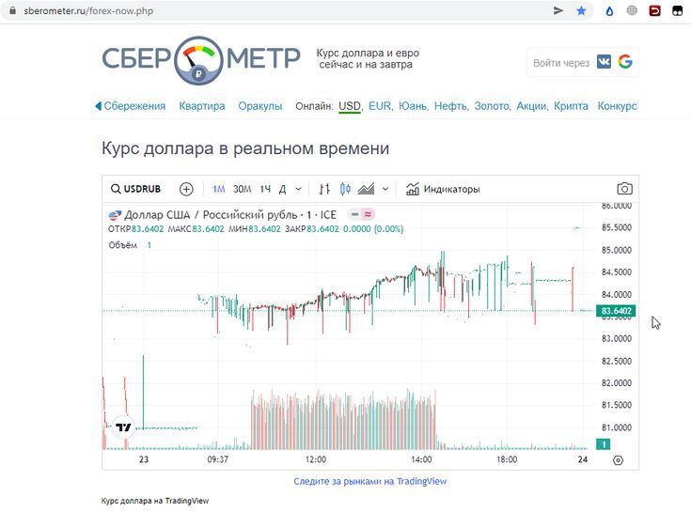The image size is (691, 512).
Task: Select the area chart style icon
Action: (x=367, y=189)
